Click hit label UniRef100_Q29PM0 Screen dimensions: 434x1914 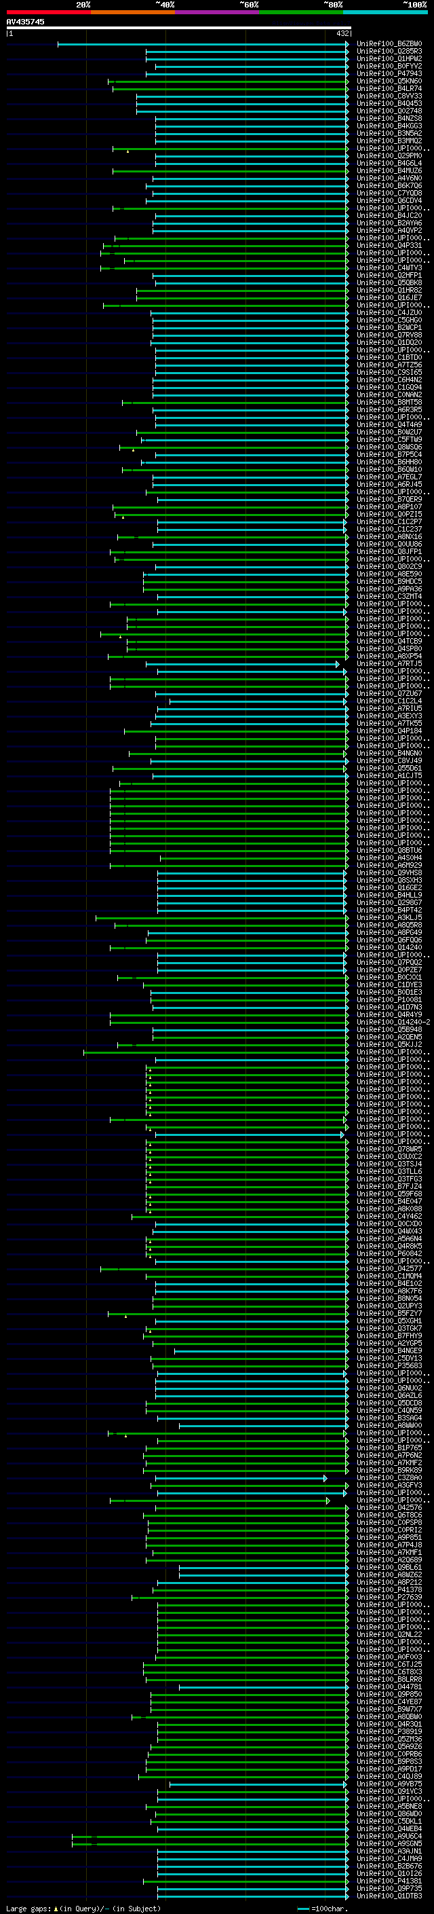[x=389, y=156]
